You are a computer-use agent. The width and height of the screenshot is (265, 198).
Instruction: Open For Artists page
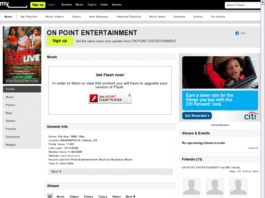(x=218, y=17)
